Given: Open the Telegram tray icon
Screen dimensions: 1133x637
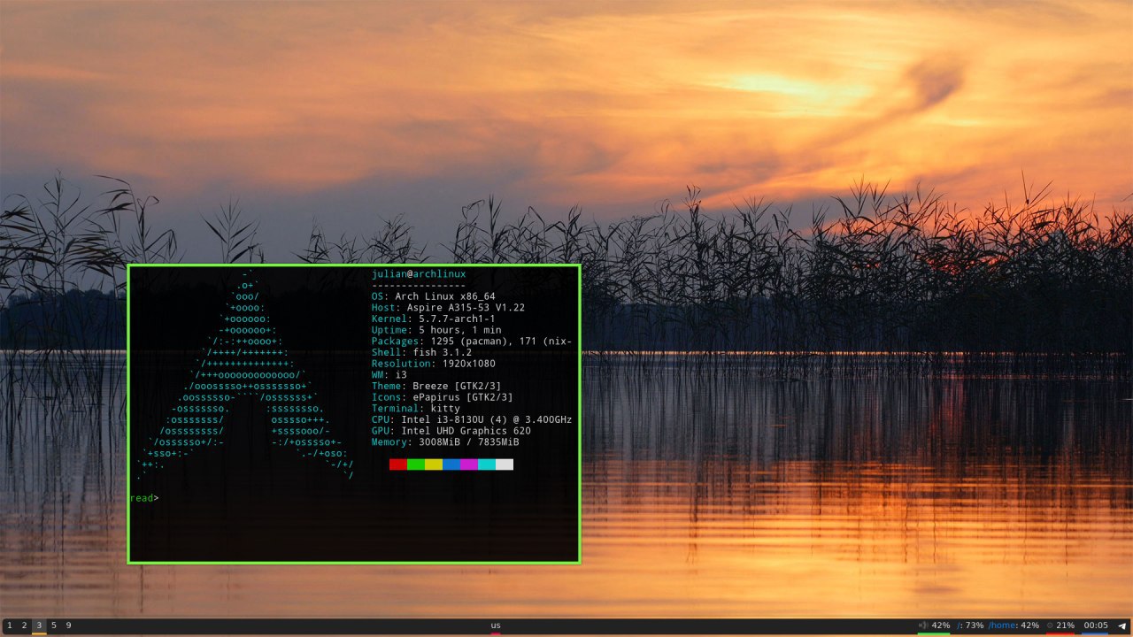Looking at the screenshot, I should (1121, 625).
